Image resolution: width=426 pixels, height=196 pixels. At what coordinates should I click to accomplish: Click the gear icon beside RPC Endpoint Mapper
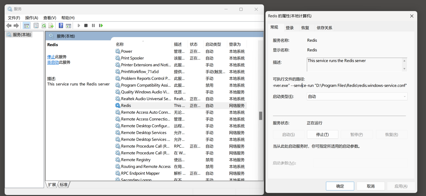pyautogui.click(x=118, y=173)
